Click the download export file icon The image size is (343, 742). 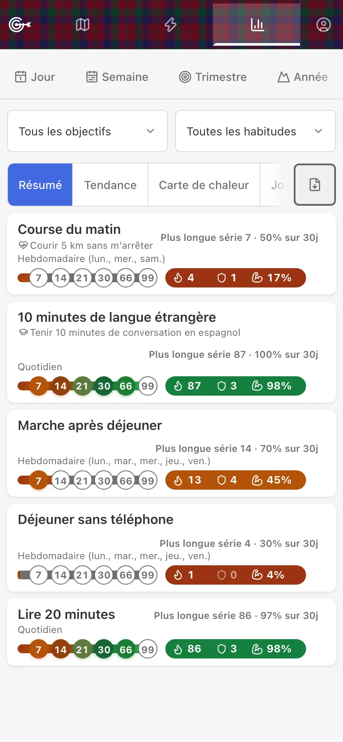(x=315, y=185)
